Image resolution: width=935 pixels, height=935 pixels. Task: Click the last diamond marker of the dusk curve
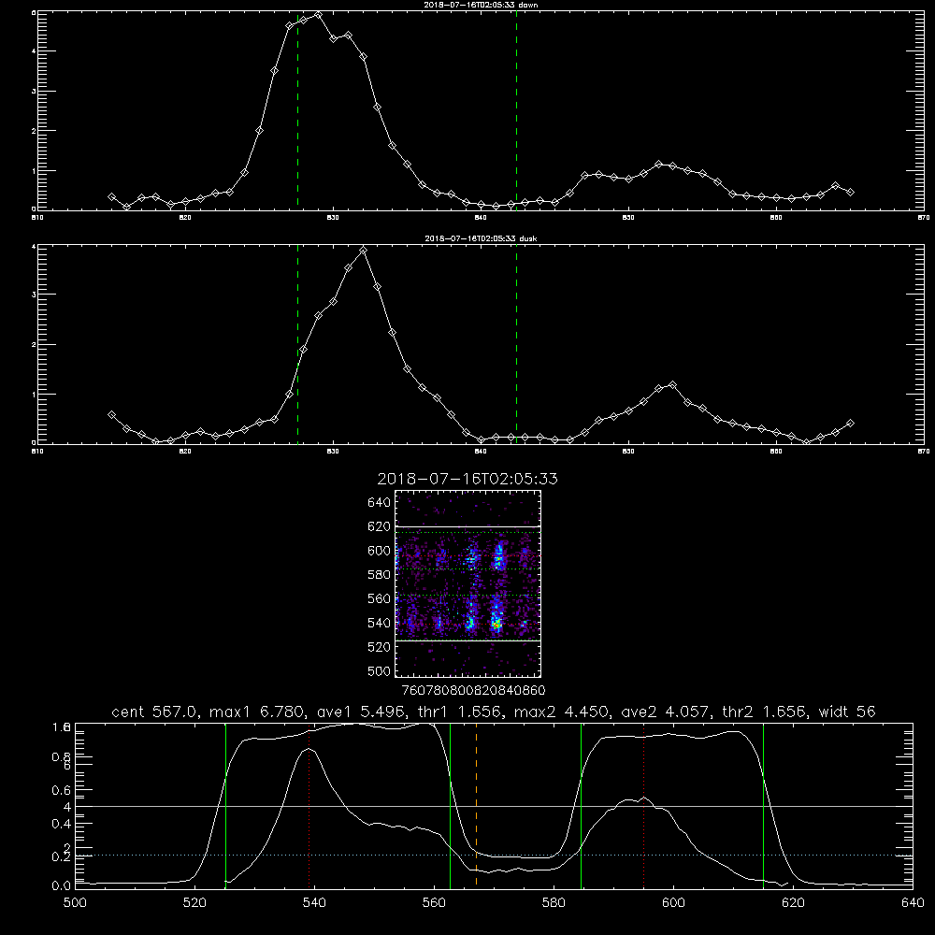850,423
